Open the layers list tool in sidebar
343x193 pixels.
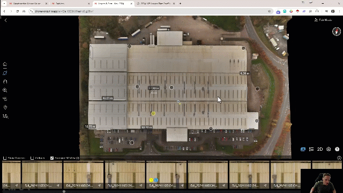click(5, 99)
